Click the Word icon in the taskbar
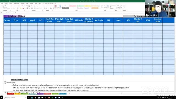Screen dimensions: 176x99 tap(59, 98)
